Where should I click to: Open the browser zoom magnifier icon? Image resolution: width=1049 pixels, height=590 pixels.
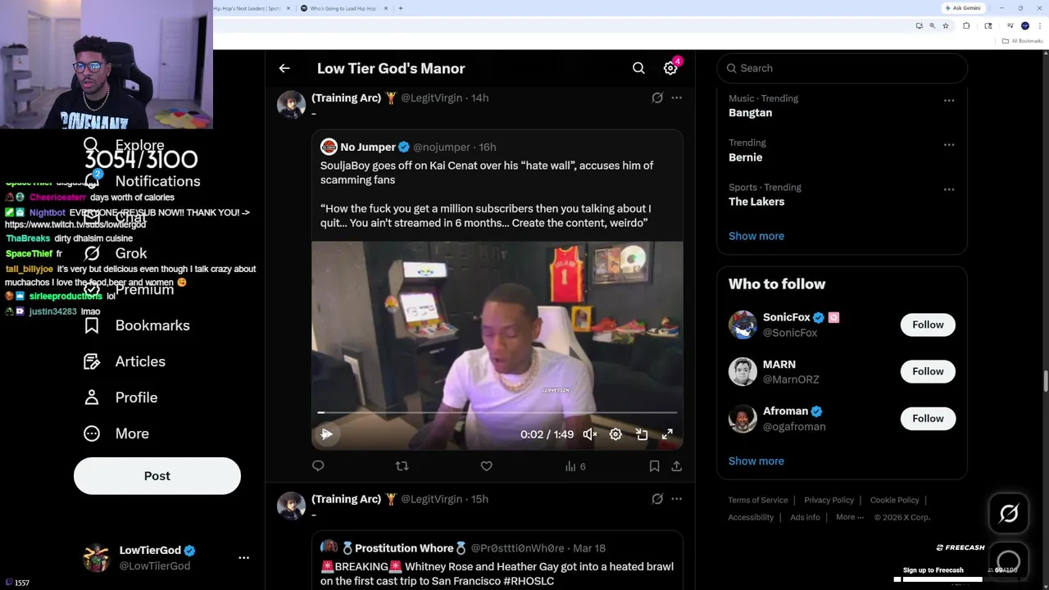tap(932, 26)
